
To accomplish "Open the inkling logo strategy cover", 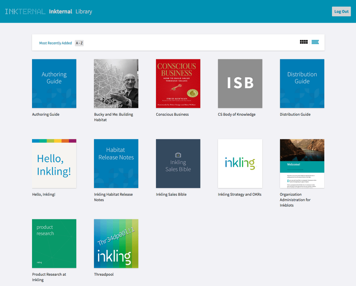I will point(240,163).
